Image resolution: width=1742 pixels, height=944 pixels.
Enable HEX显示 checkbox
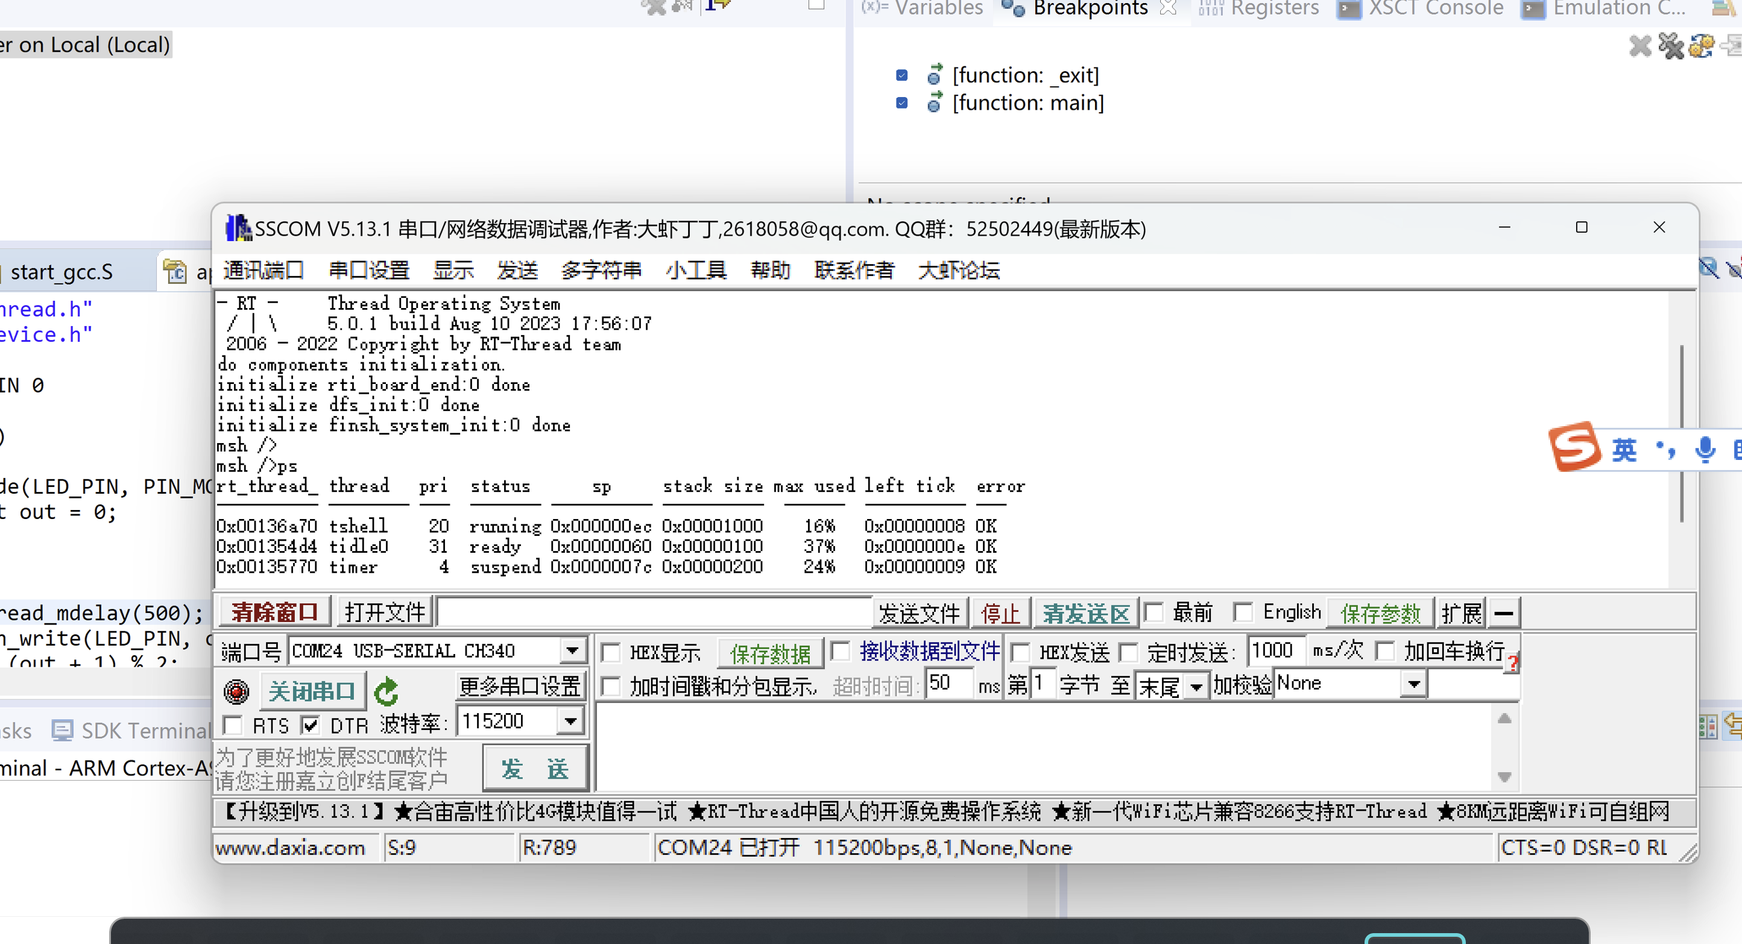pos(611,653)
